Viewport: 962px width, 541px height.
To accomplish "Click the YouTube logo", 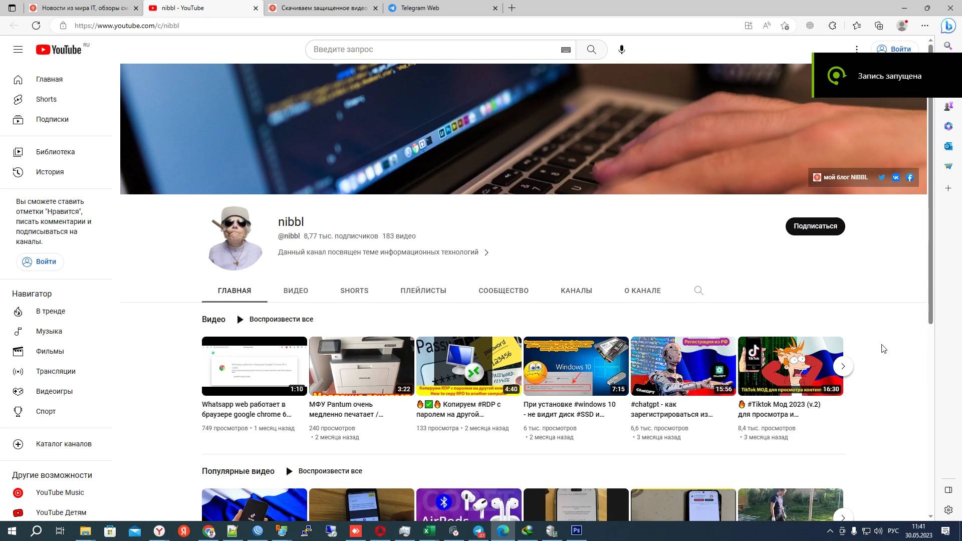I will [59, 49].
